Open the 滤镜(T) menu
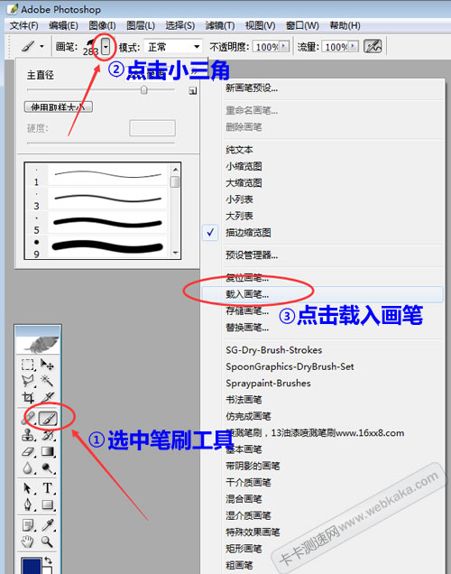The width and height of the screenshot is (451, 574). [x=220, y=25]
